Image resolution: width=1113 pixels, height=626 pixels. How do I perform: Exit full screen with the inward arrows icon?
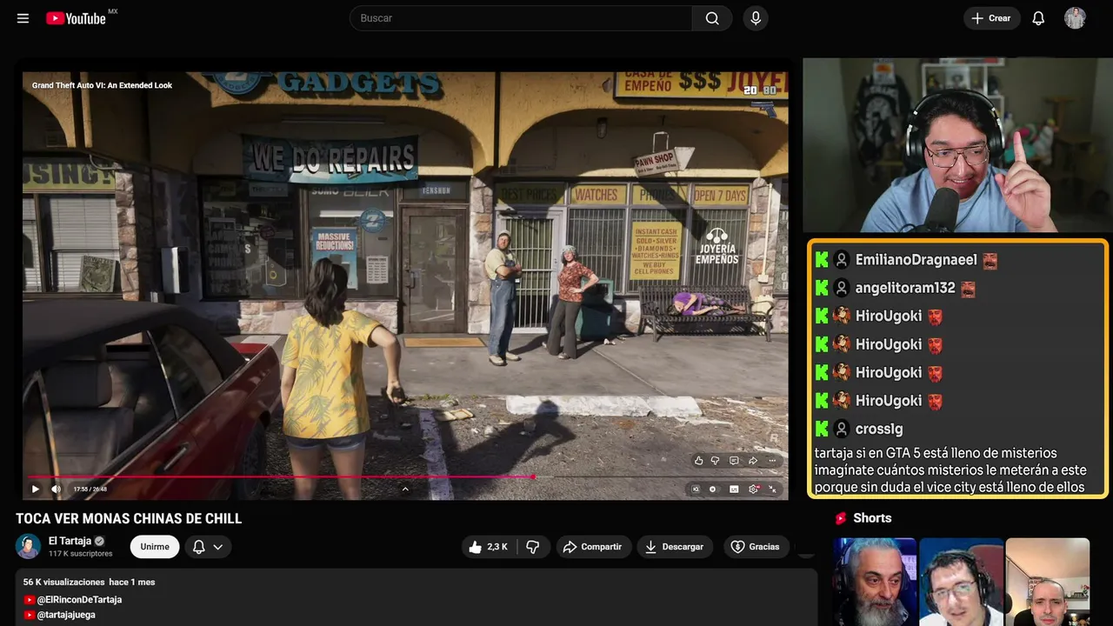(x=772, y=489)
